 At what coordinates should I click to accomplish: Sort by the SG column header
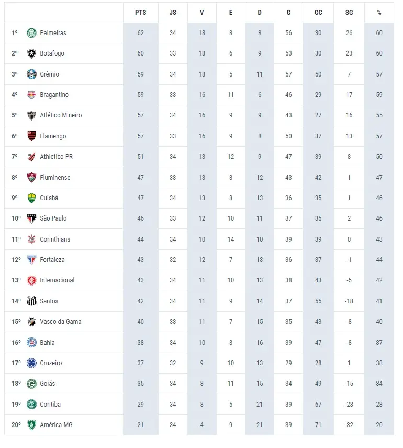click(349, 13)
